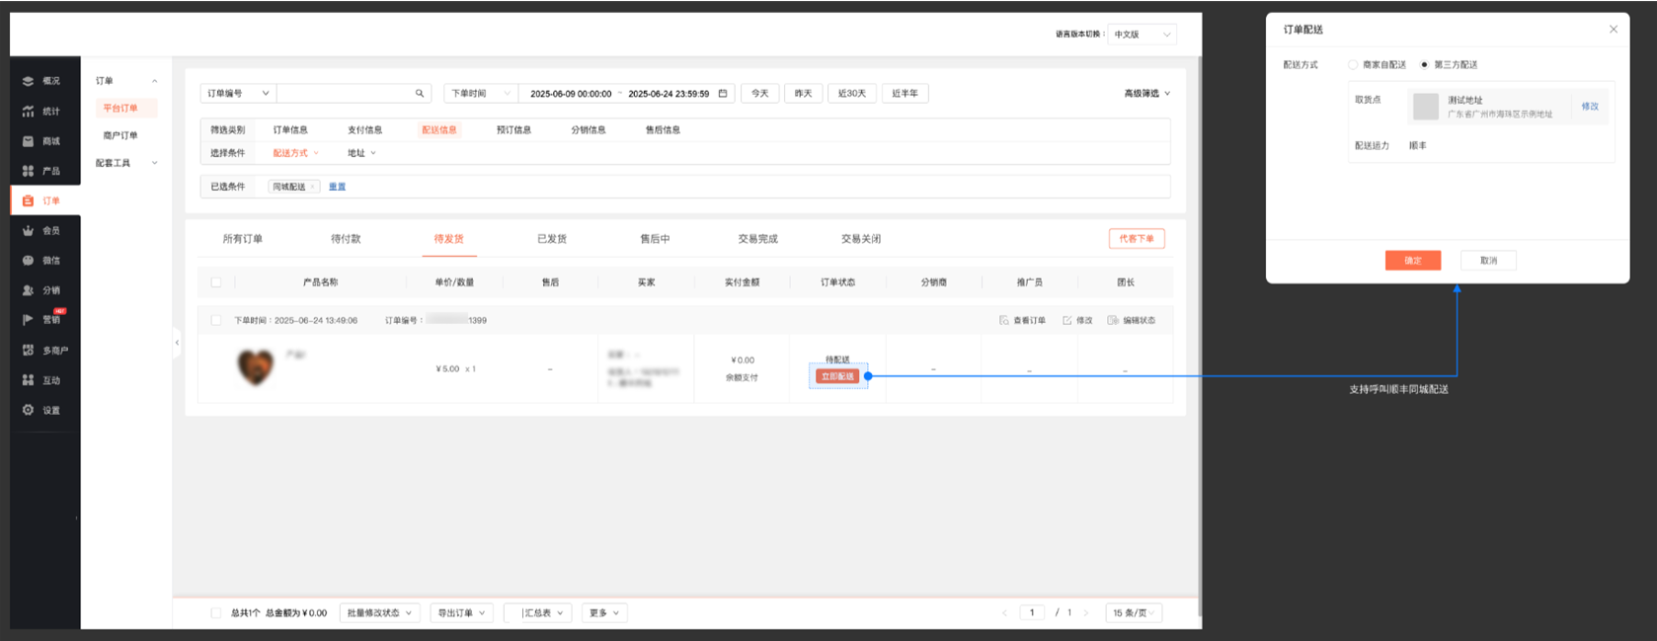Click 查看订单 view order icon

click(1004, 321)
